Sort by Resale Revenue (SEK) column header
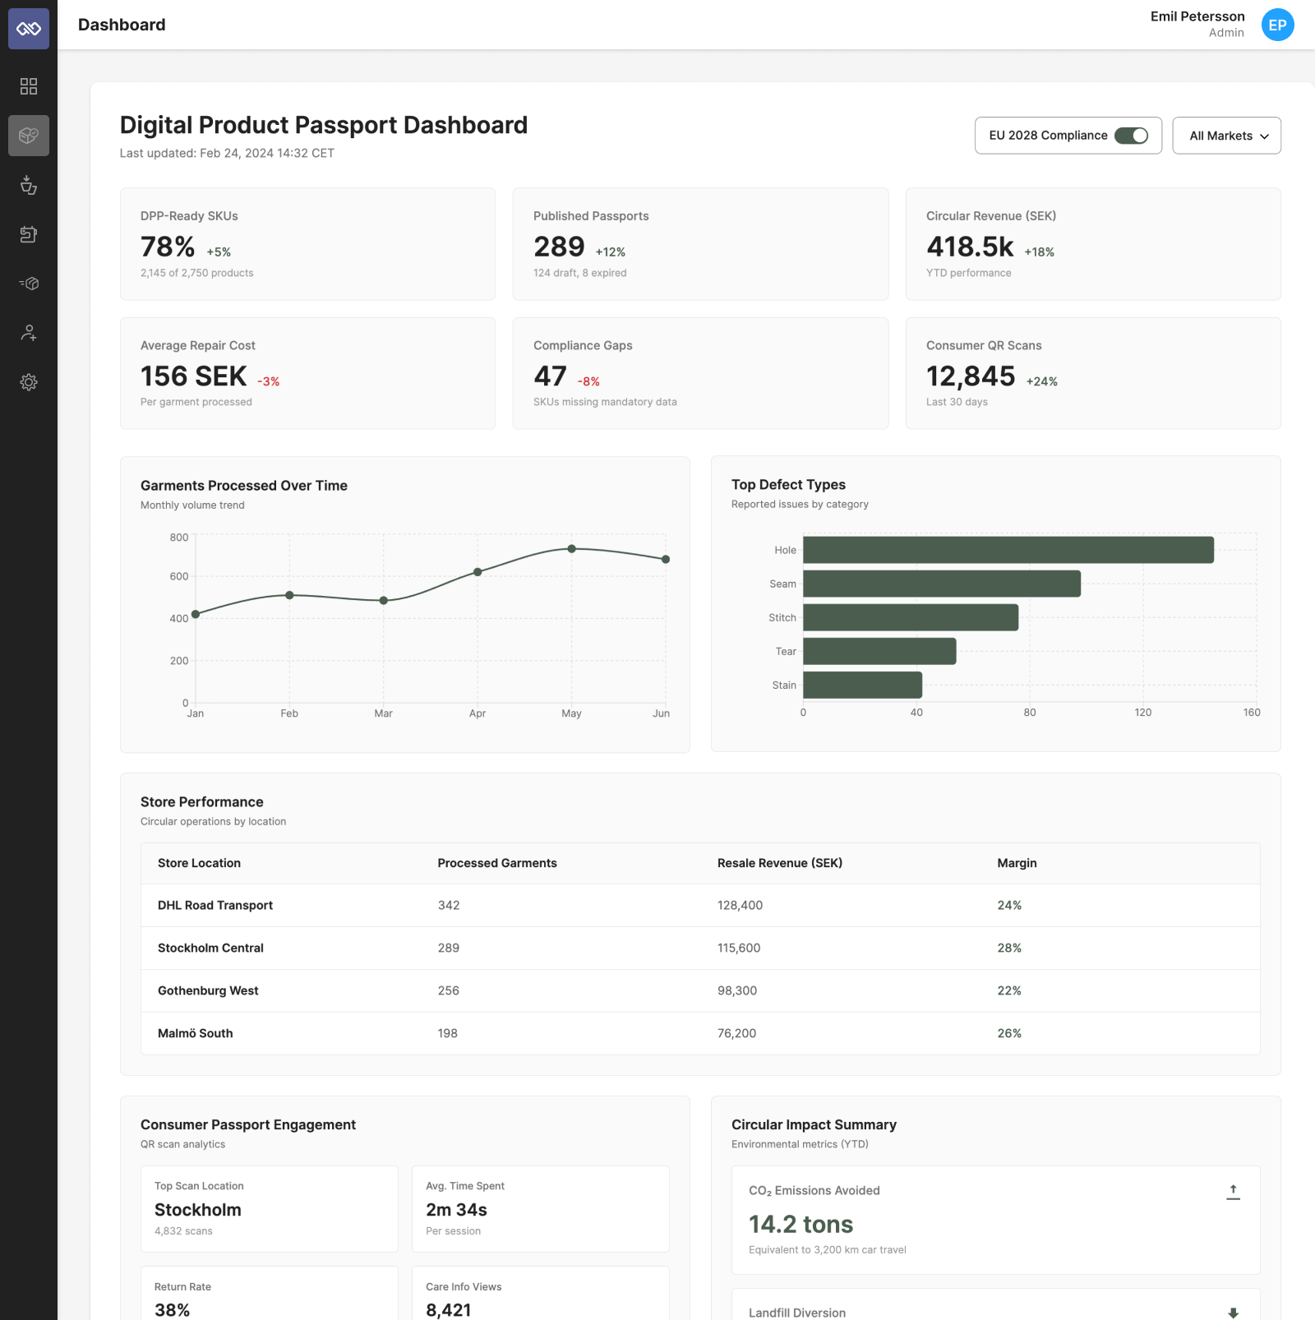 (x=780, y=863)
